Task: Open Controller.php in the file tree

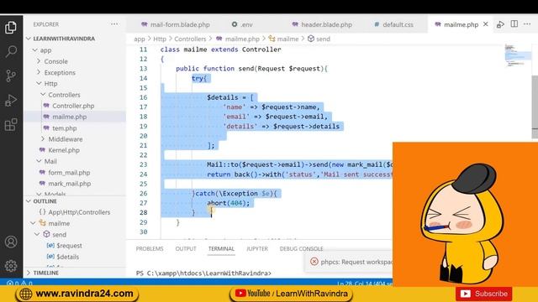Action: 73,106
